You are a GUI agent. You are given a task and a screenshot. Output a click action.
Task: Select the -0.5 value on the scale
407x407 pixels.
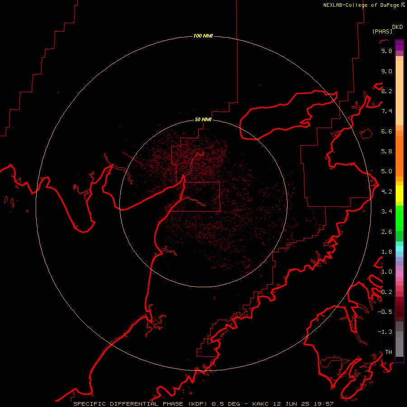[385, 312]
